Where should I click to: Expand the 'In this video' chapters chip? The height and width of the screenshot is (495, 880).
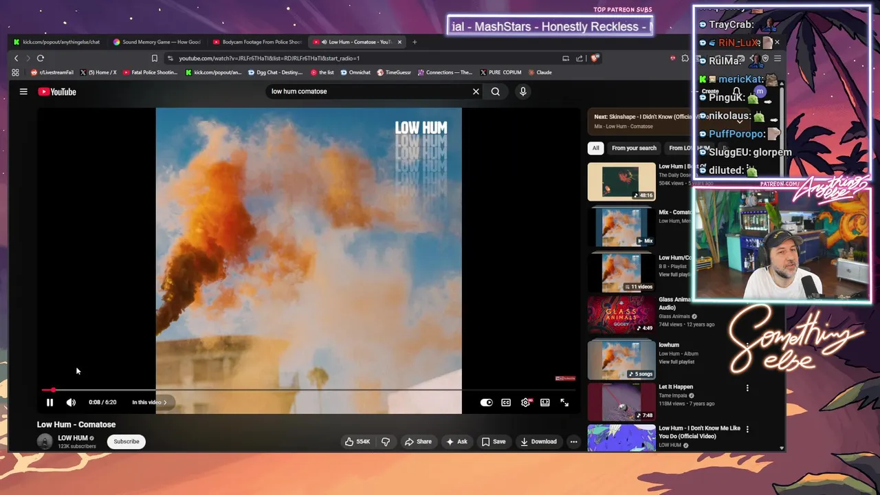pos(149,402)
